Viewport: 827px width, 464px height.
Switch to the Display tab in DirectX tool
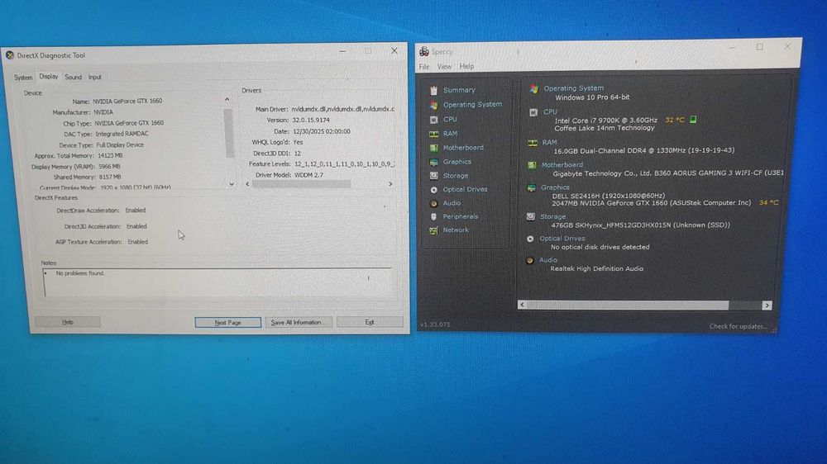pyautogui.click(x=49, y=76)
